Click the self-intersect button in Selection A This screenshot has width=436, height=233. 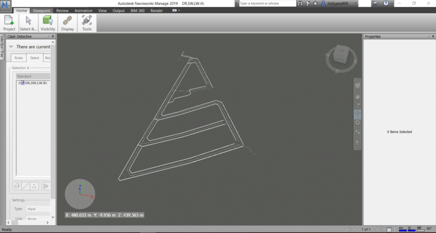(x=46, y=186)
